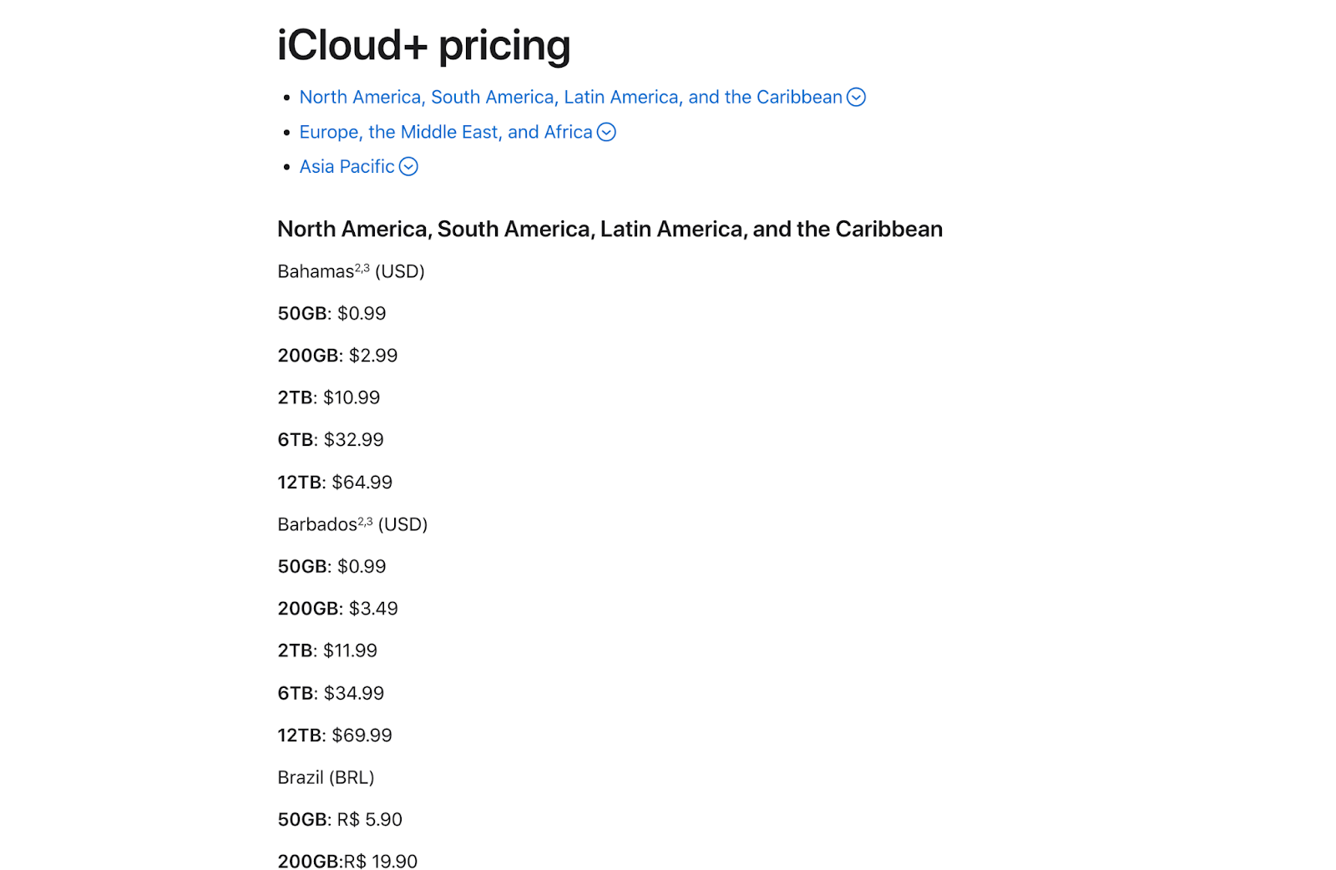
Task: Select the Brazil (BRL) country label
Action: [x=326, y=777]
